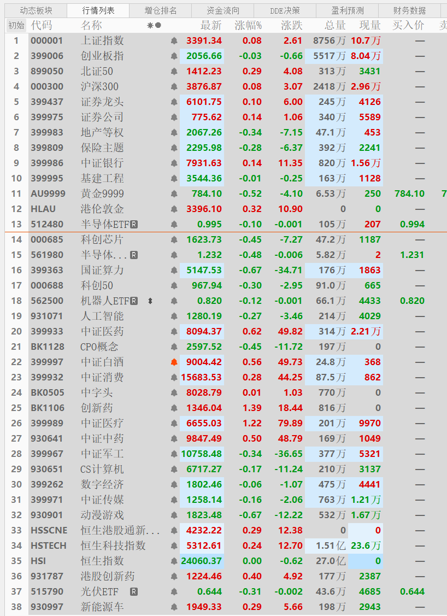Select the 证券公司 row name

tap(102, 117)
